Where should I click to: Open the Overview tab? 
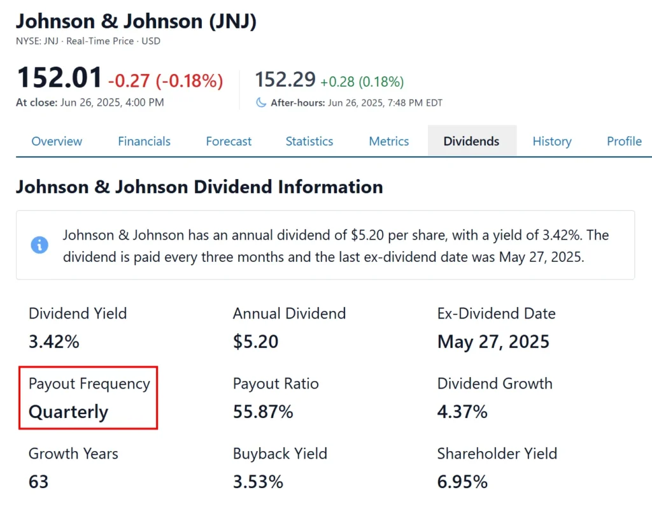(57, 141)
